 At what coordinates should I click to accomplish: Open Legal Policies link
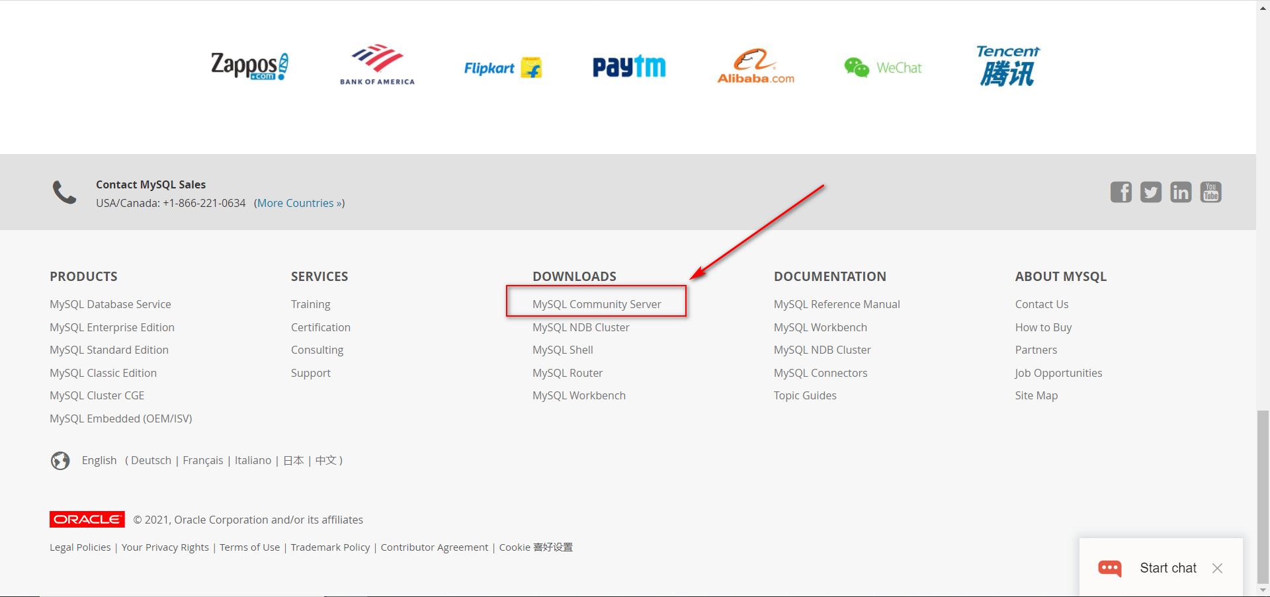click(x=80, y=547)
